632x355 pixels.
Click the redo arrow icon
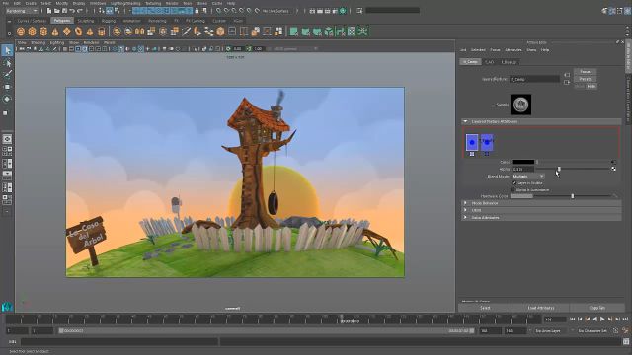click(80, 11)
